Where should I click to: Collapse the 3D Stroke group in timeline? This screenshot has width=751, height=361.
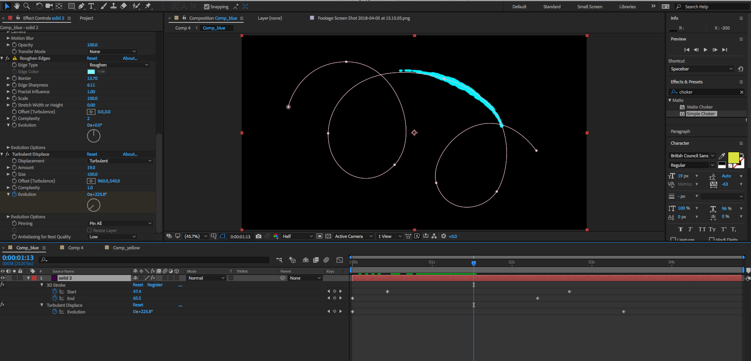point(42,285)
